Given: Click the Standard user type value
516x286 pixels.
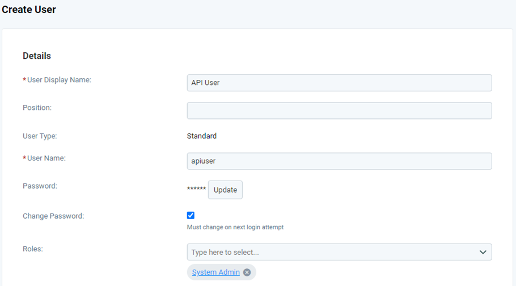Looking at the screenshot, I should pos(202,136).
